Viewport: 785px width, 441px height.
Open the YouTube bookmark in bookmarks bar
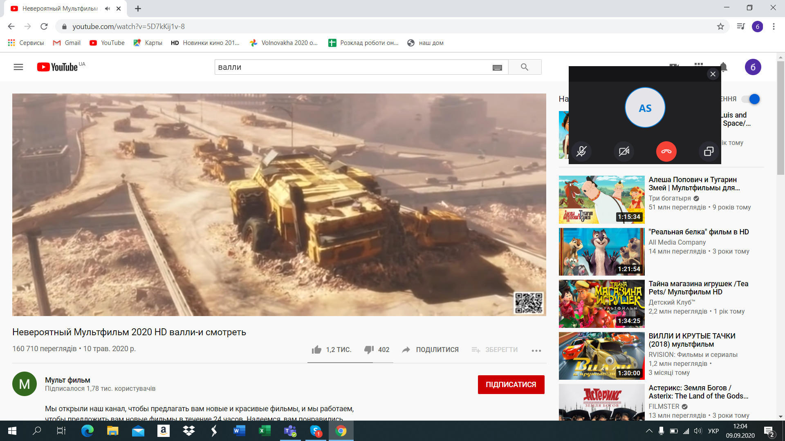tap(107, 43)
